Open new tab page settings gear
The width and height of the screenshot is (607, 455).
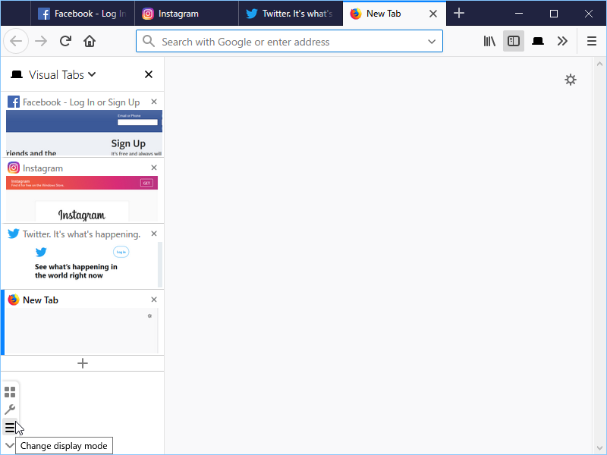click(571, 80)
